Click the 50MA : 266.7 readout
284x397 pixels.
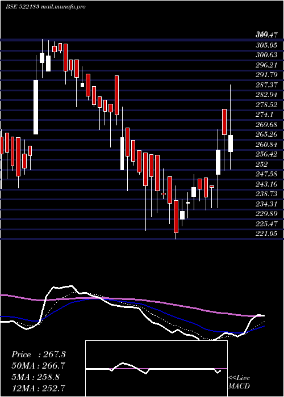pos(38,365)
